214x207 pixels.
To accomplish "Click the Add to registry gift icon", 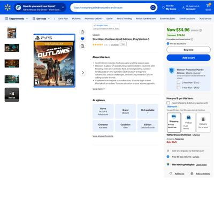I will pos(192,173).
